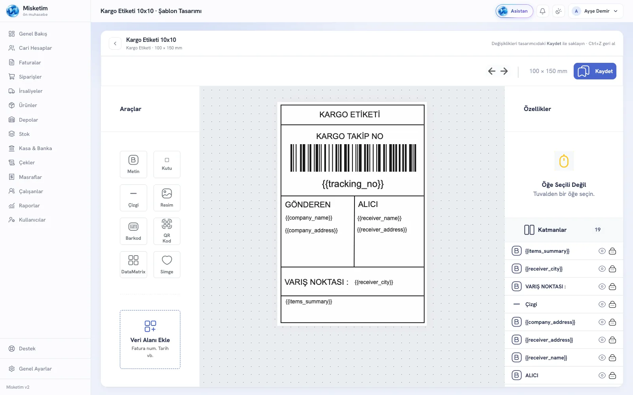Hide the {{items_summary}} layer
Screen dimensions: 633x395
pos(602,251)
